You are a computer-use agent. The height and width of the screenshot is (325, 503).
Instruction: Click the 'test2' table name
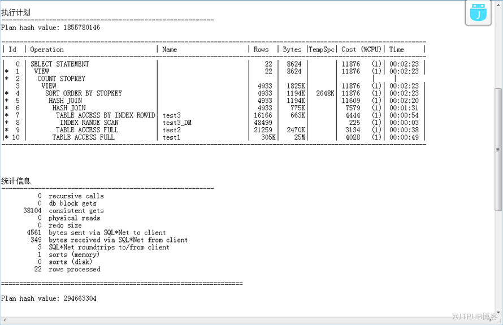point(172,130)
